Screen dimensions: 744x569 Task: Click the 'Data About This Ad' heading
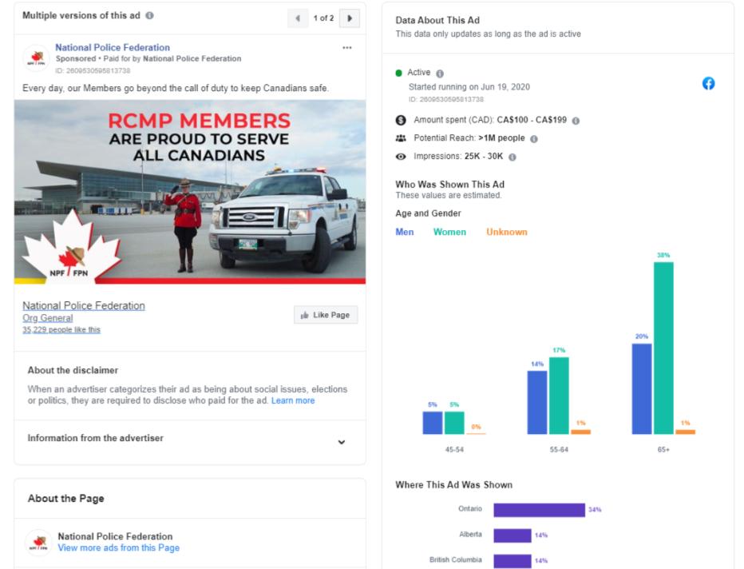pyautogui.click(x=437, y=21)
